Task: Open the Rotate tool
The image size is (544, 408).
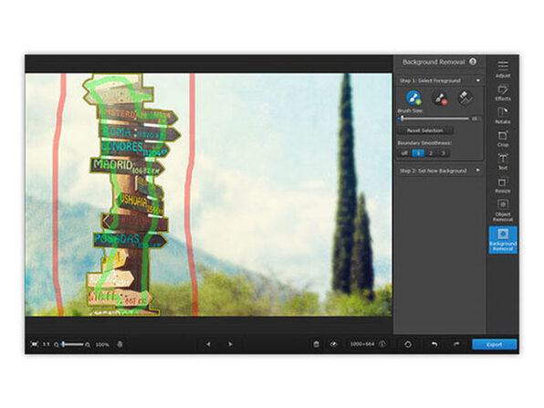Action: pyautogui.click(x=503, y=116)
